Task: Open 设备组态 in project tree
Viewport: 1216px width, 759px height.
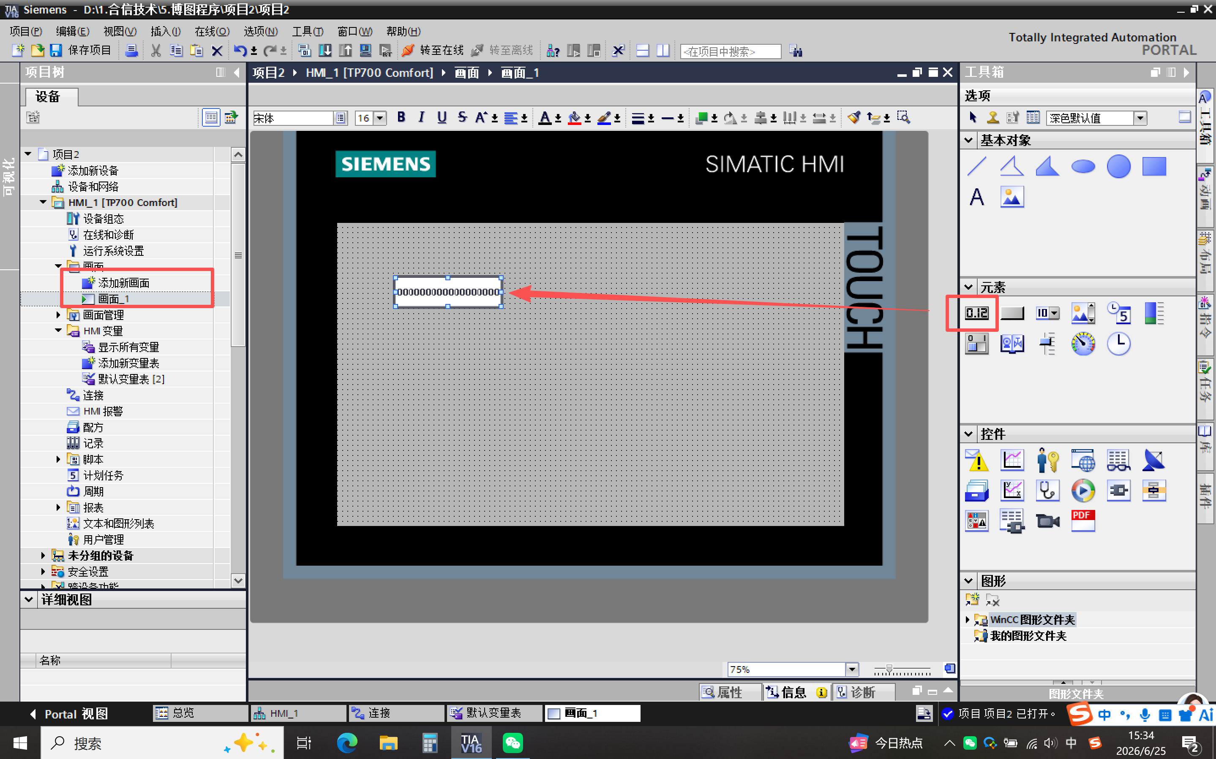Action: coord(103,218)
